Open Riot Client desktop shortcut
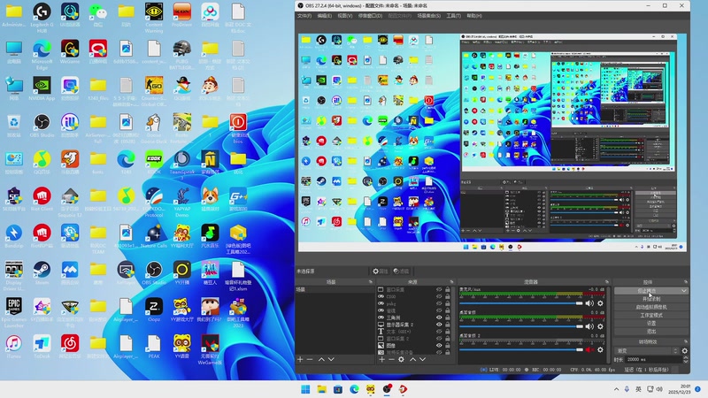Image resolution: width=708 pixels, height=398 pixels. (x=42, y=200)
